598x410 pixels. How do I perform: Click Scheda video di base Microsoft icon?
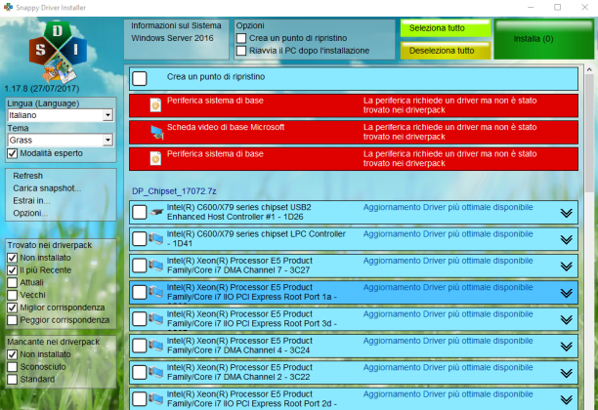click(x=156, y=132)
